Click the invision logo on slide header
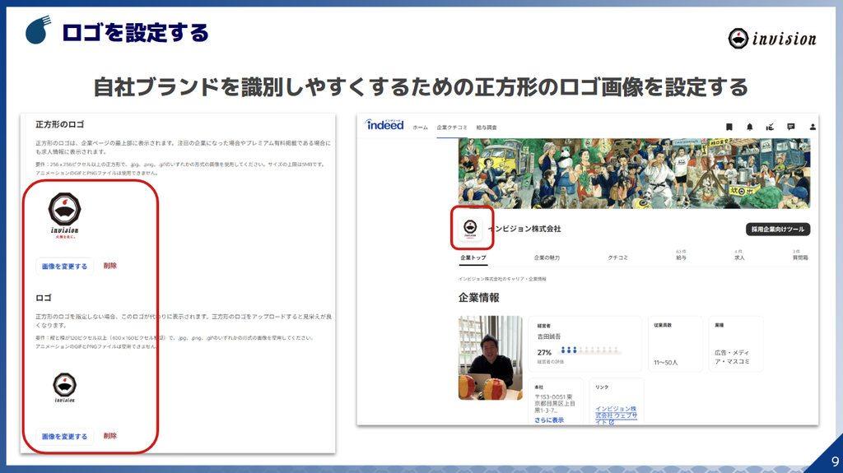 tap(772, 39)
